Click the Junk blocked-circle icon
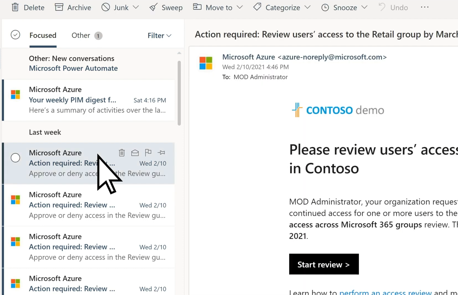This screenshot has height=295, width=458. coord(106,7)
